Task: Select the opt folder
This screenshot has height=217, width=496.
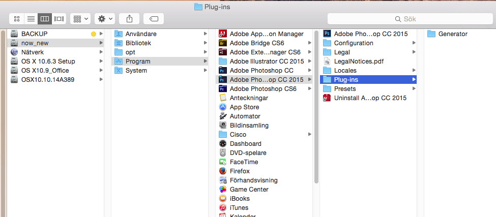Action: (160, 52)
